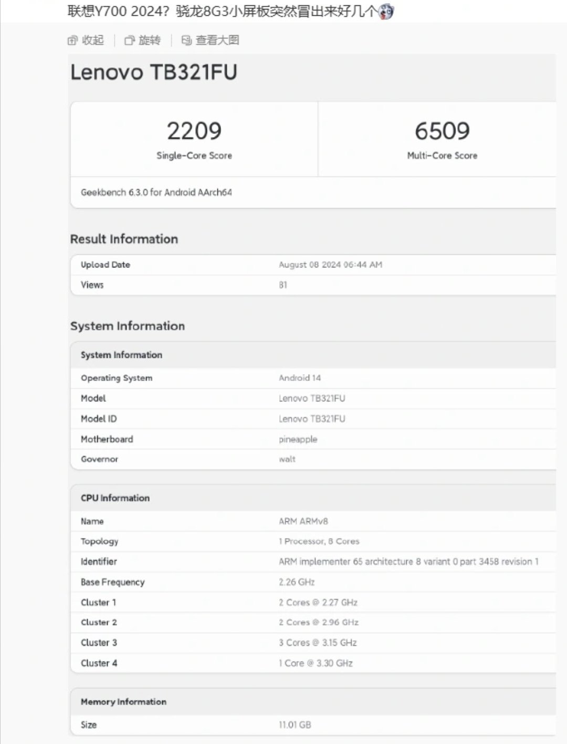The height and width of the screenshot is (744, 567).
Task: Click the Identifier row ARM implementer text
Action: (x=408, y=562)
